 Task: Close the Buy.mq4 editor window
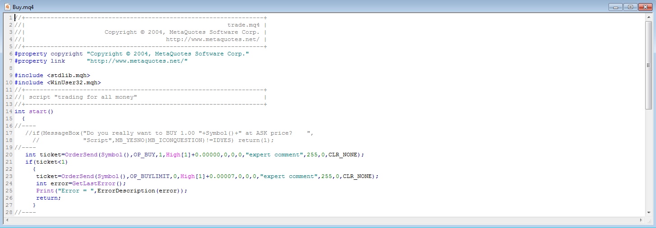(x=645, y=7)
